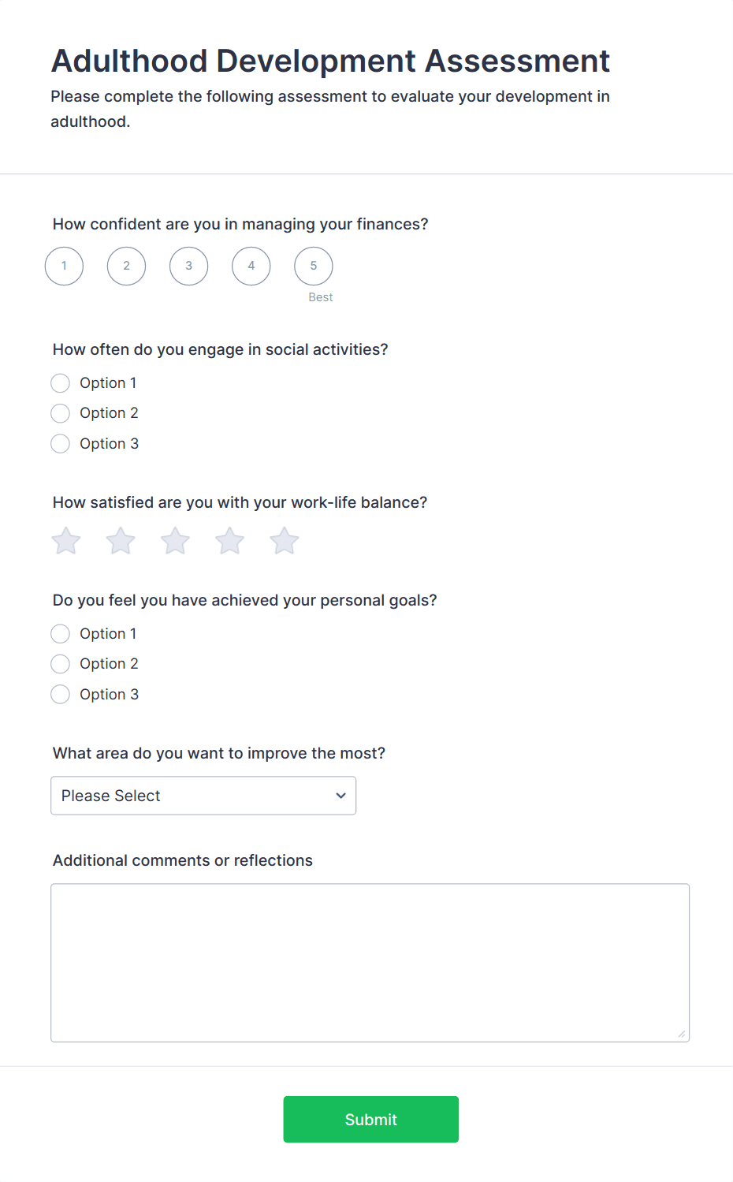Click the second work-life balance star
Screen dimensions: 733x1182
(x=121, y=541)
